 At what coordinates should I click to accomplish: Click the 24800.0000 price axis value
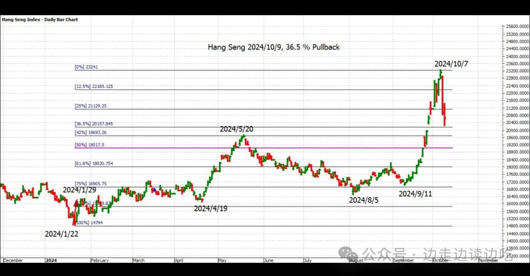click(x=518, y=42)
